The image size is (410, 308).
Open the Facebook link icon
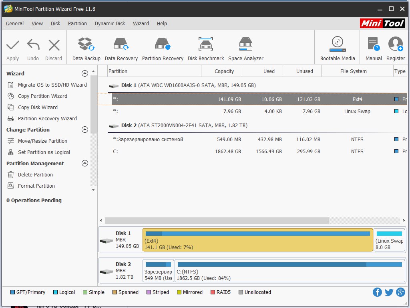377,292
